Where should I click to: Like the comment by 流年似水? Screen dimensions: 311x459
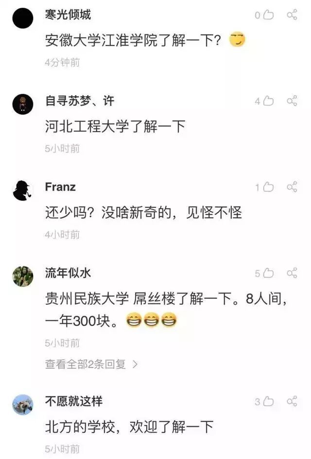[268, 273]
